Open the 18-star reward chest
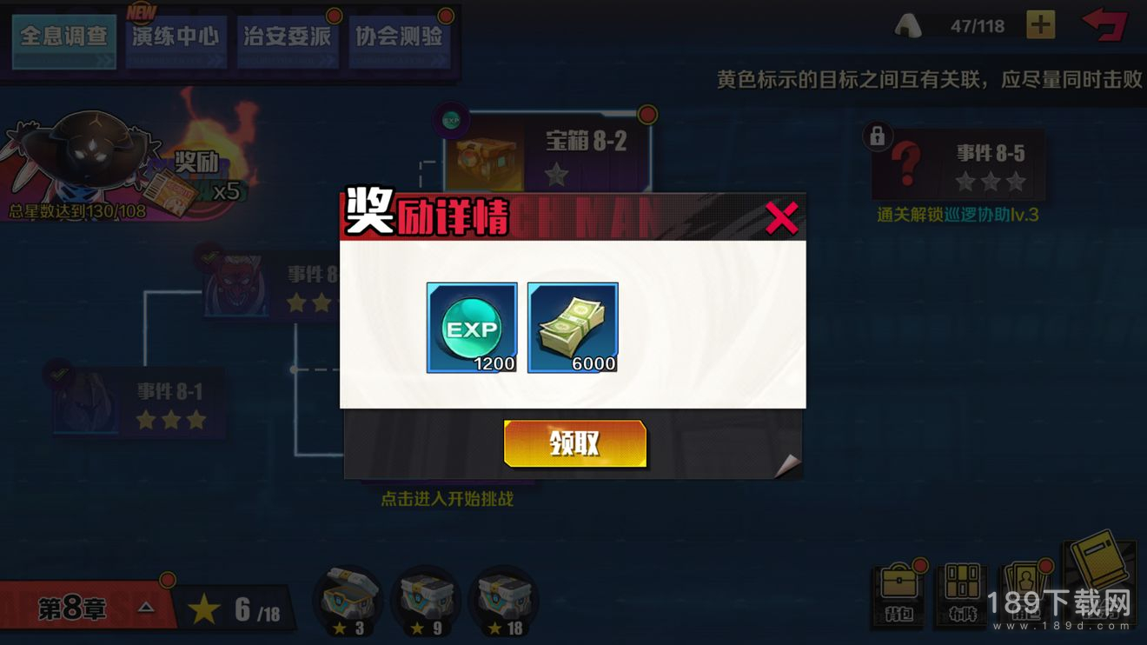The height and width of the screenshot is (645, 1147). pos(502,602)
